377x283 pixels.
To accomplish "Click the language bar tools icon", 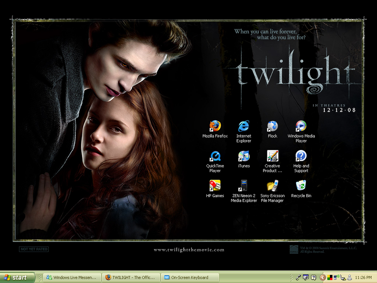I will point(306,277).
